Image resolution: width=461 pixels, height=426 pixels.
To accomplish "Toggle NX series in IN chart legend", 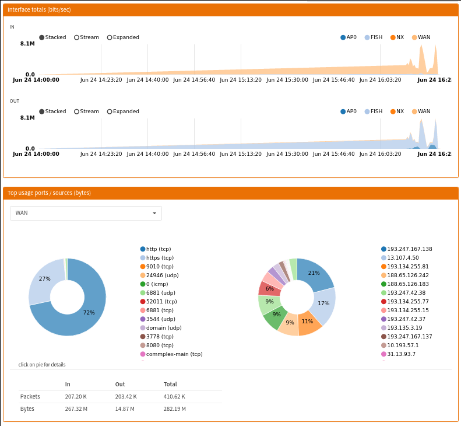I will 397,37.
